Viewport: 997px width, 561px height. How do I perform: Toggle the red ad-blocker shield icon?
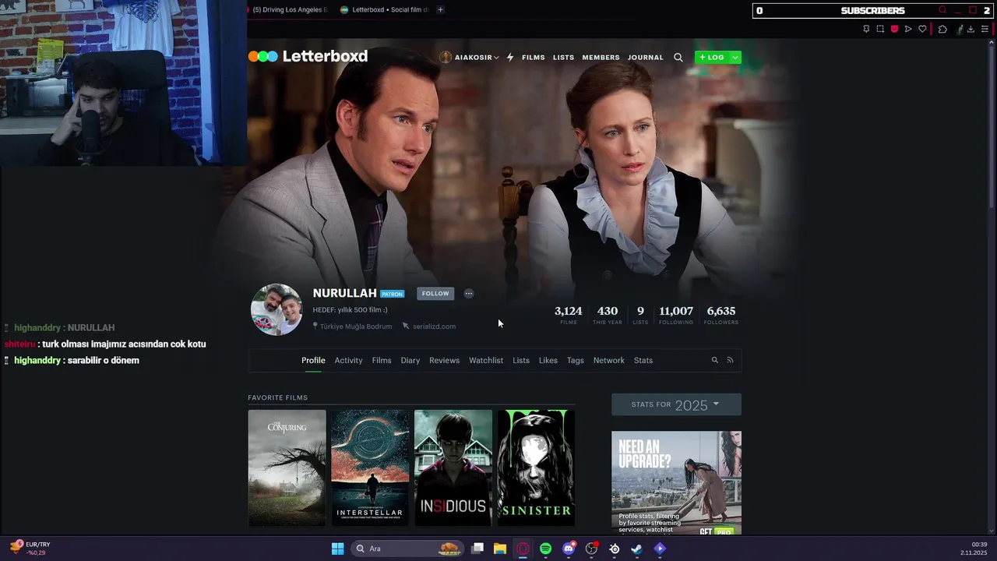tap(894, 29)
